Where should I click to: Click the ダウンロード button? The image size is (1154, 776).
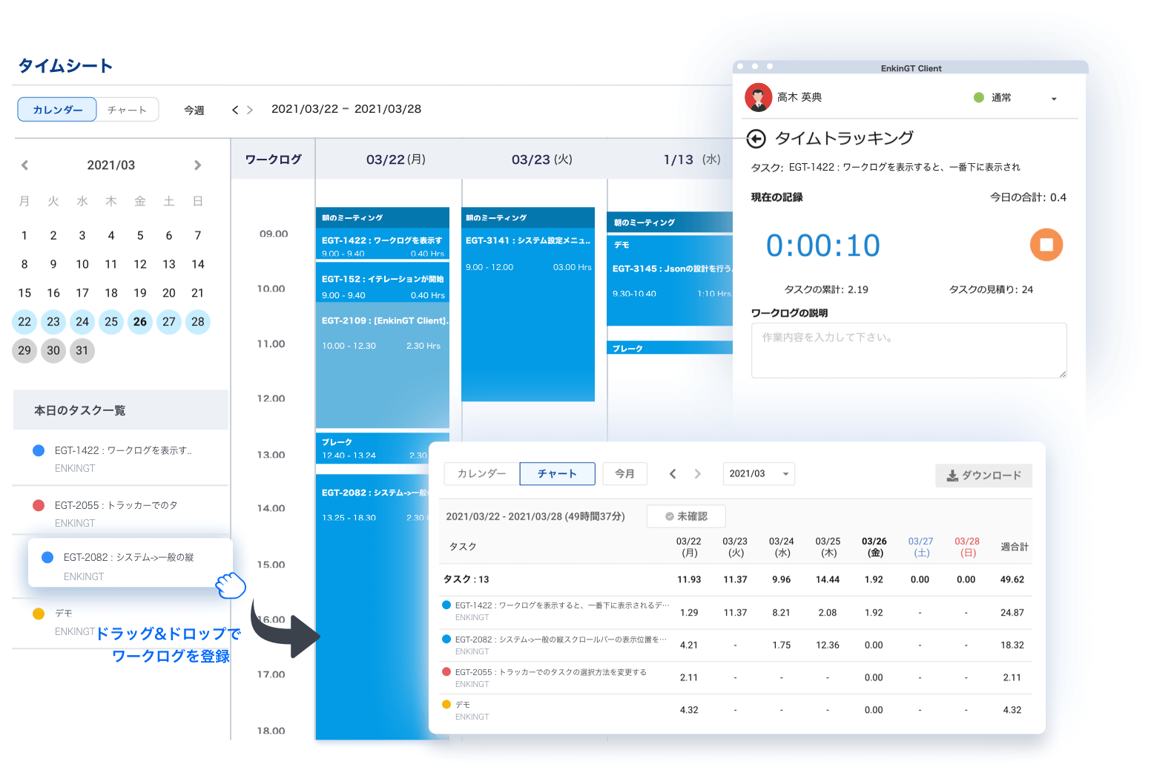[983, 476]
